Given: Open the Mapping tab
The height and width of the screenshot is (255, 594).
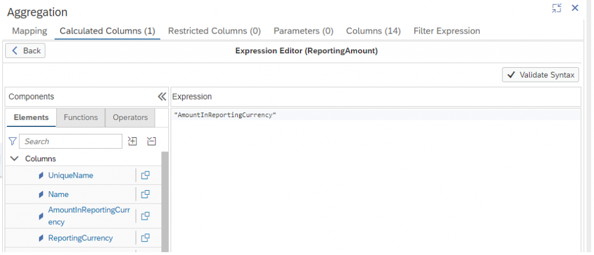Looking at the screenshot, I should (30, 31).
